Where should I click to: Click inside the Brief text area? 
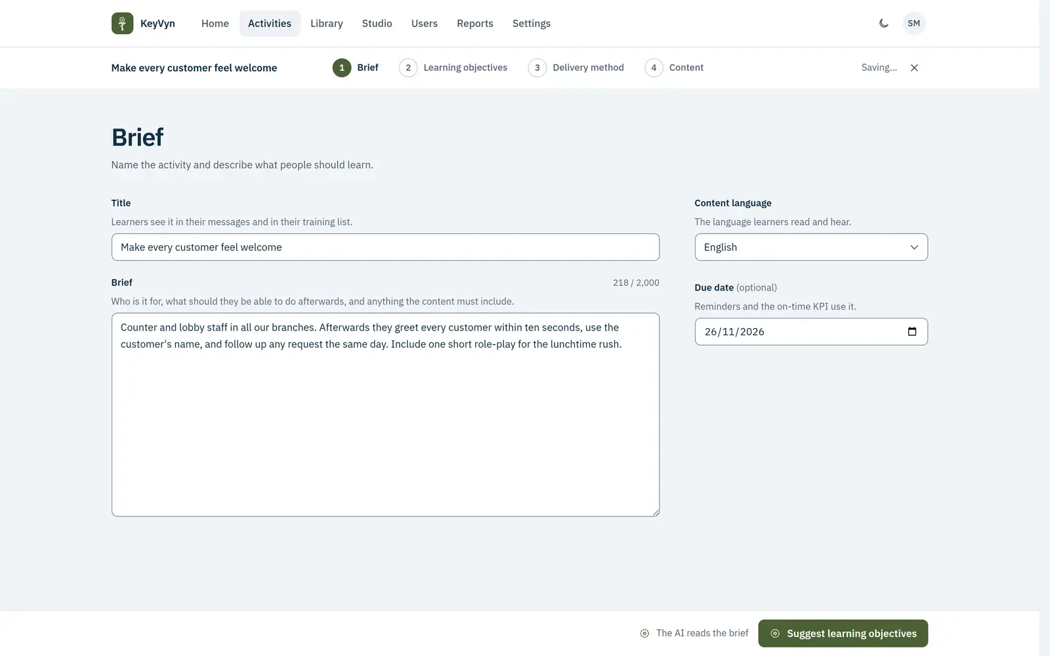[x=385, y=415]
